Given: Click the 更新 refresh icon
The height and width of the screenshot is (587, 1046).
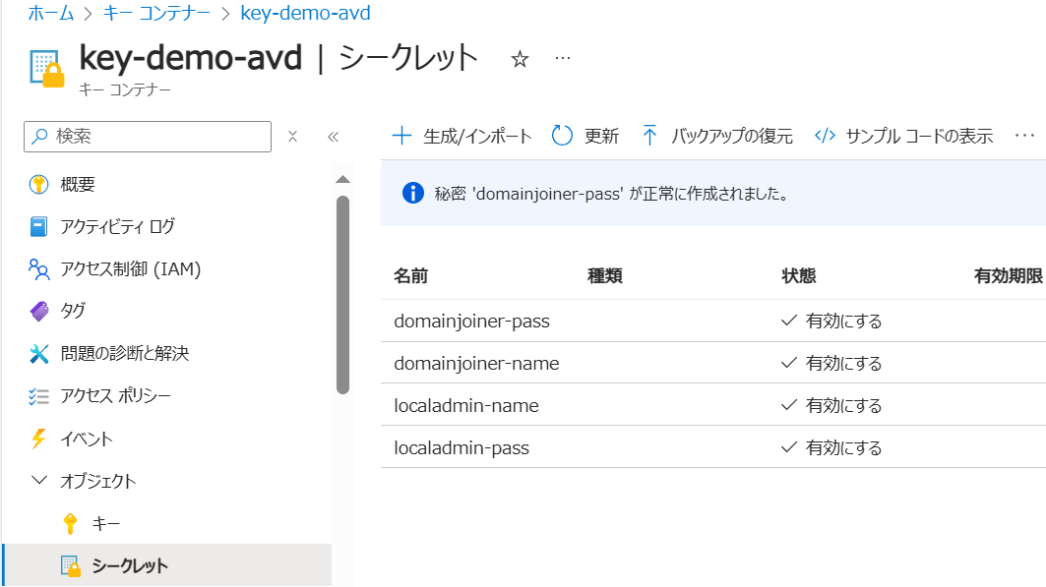Looking at the screenshot, I should tap(562, 136).
